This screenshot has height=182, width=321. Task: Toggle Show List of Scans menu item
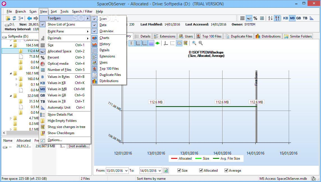(x=65, y=24)
